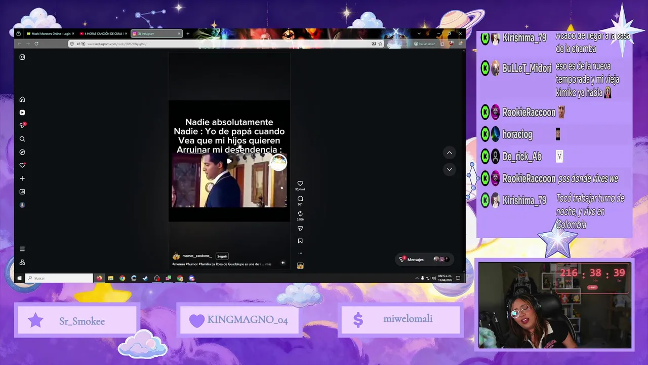Click Iniciar sesión in browser toolbar
Screen dimensions: 648x365
click(425, 44)
